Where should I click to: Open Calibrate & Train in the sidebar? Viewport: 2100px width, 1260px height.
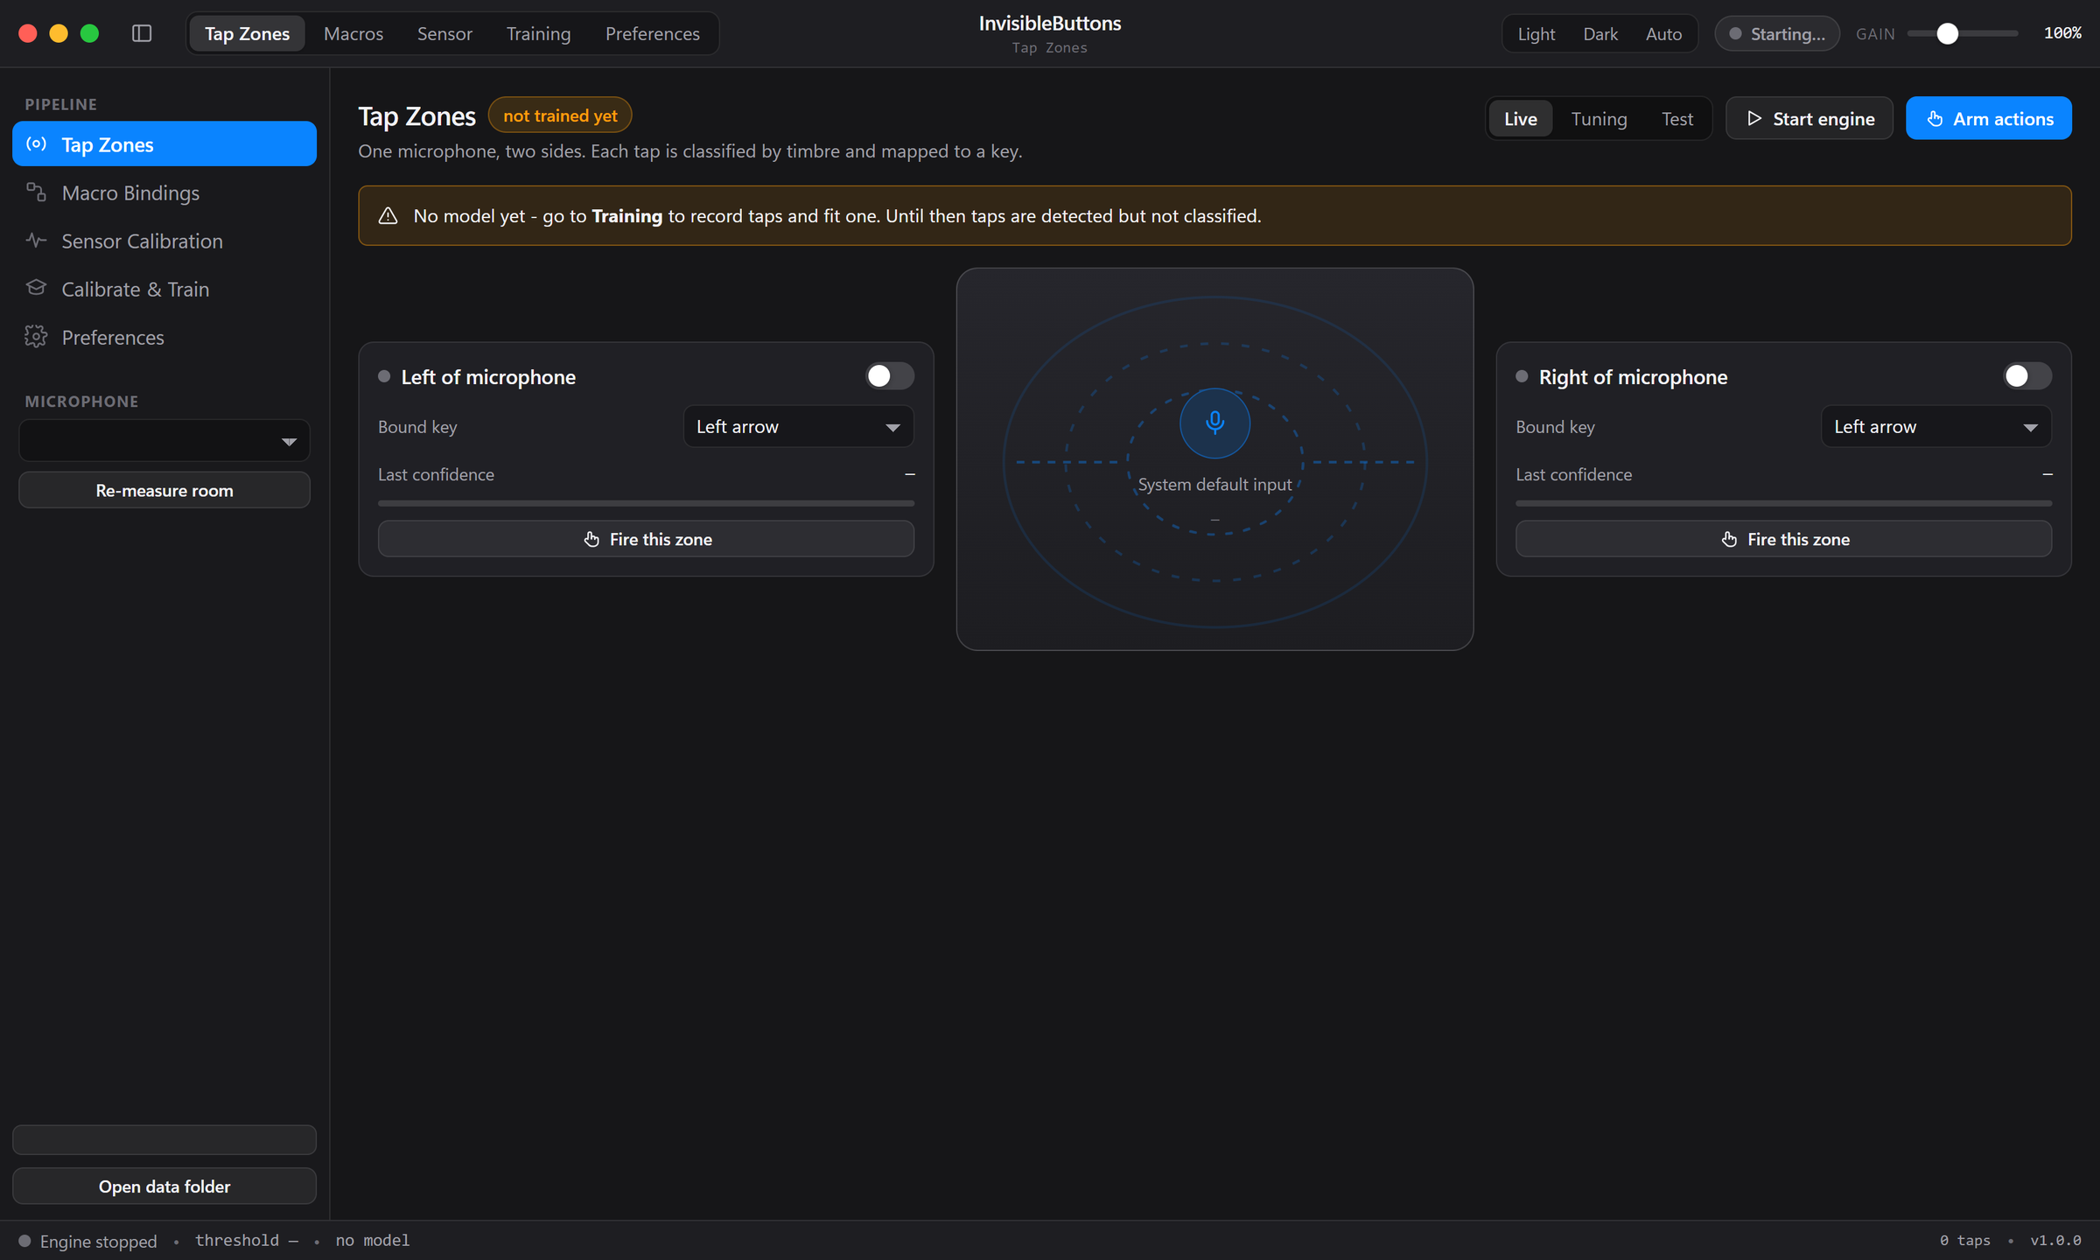click(164, 289)
